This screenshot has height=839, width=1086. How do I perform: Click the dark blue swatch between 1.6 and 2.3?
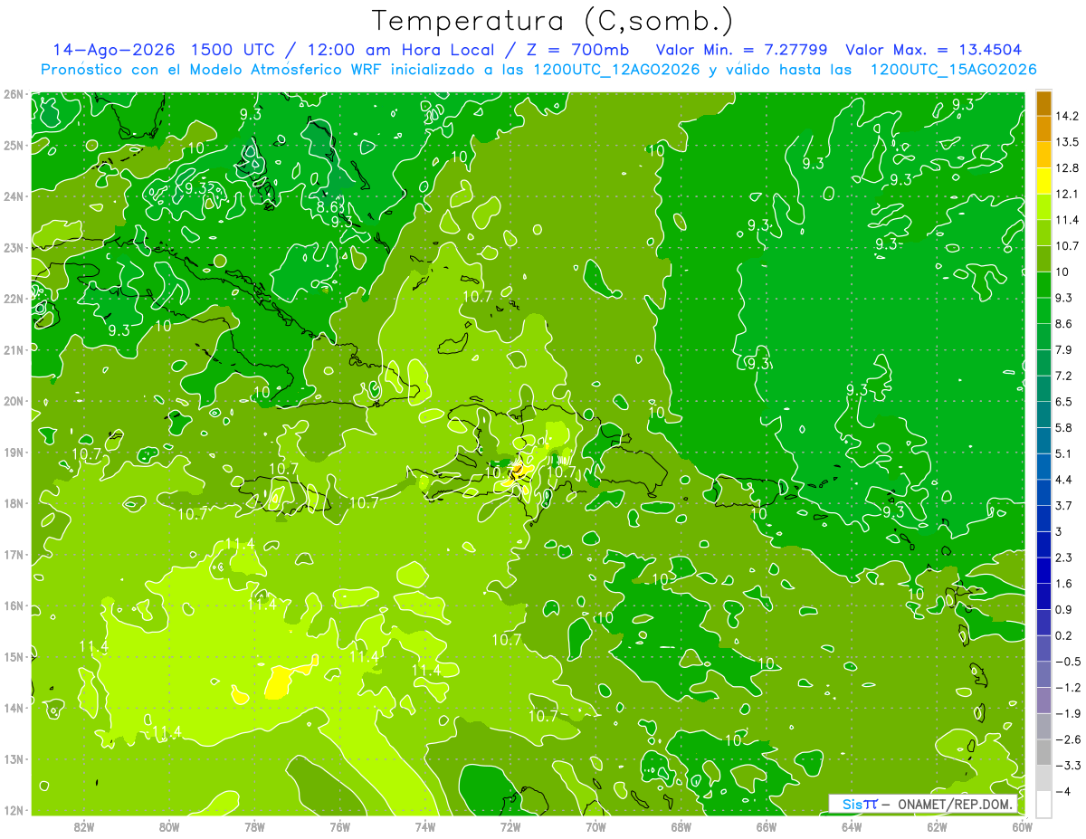coord(1043,570)
